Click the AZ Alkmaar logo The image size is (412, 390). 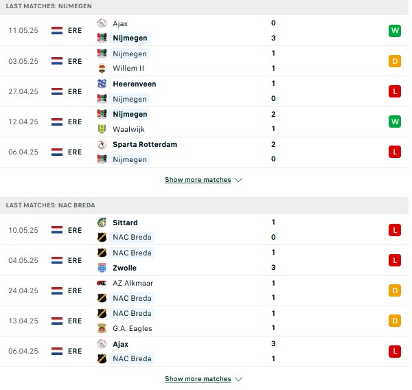[x=102, y=284]
